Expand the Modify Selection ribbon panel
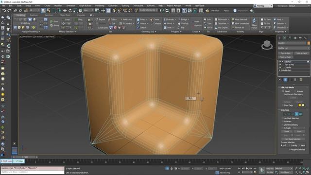This screenshot has height=175, width=311. pos(67,32)
